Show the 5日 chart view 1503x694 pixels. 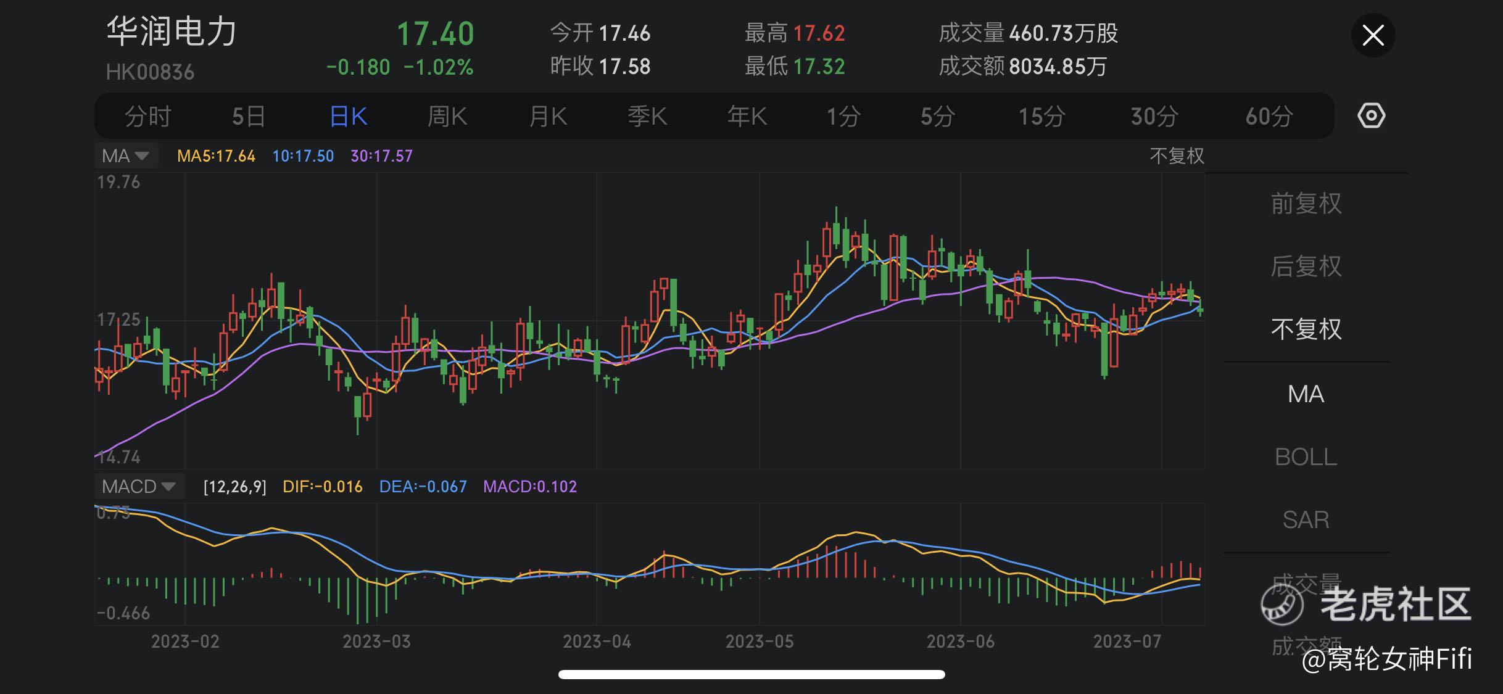[x=248, y=116]
